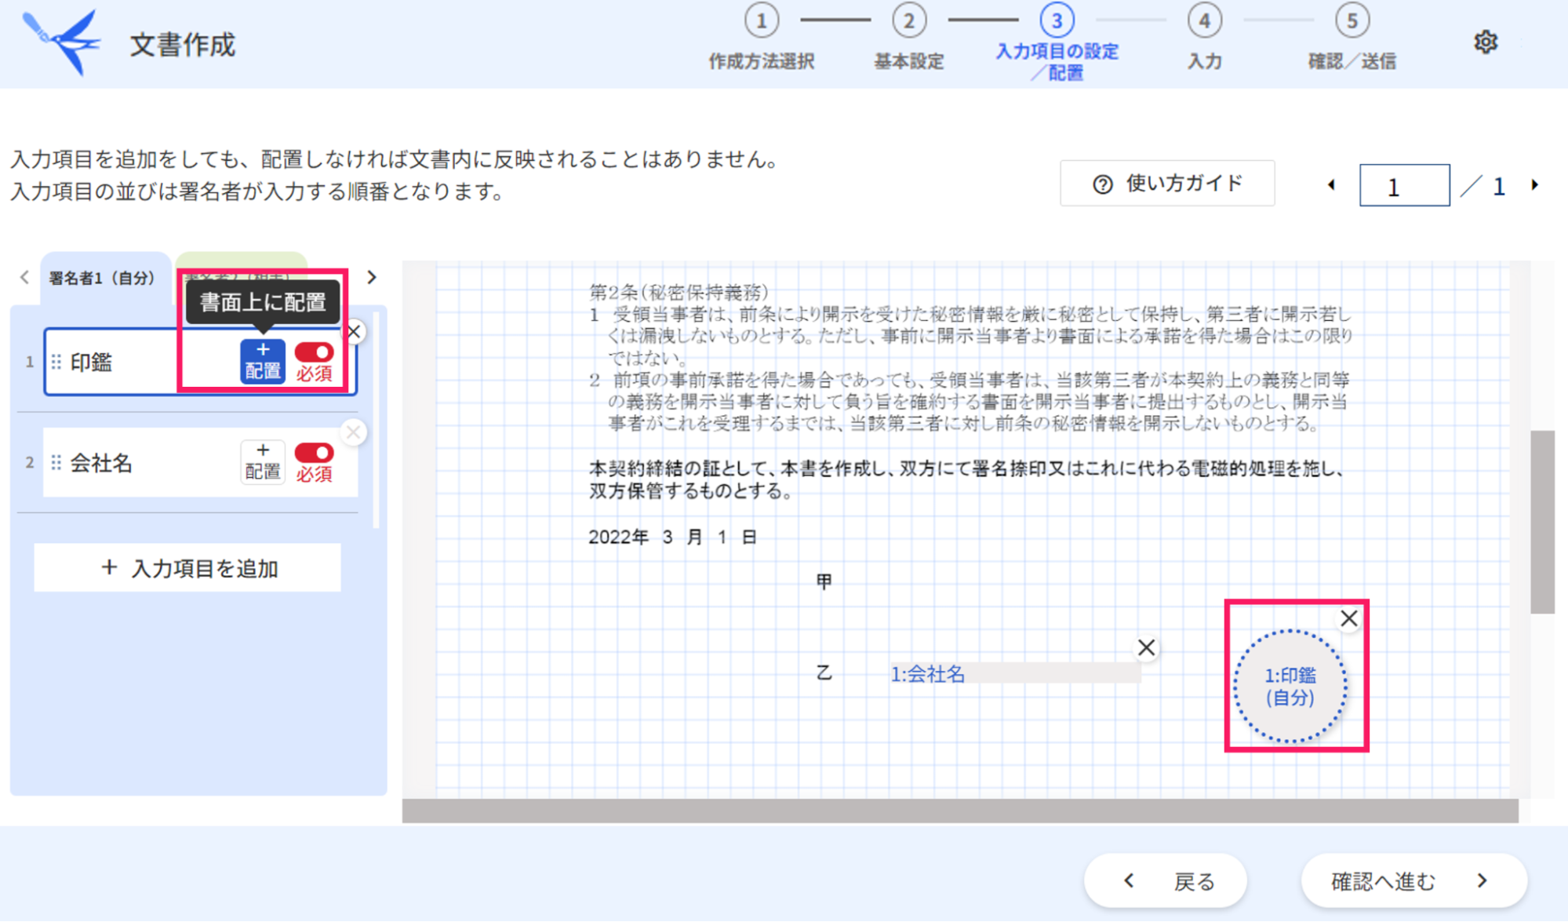Click 確認へ進む button
1568x922 pixels.
(1414, 881)
